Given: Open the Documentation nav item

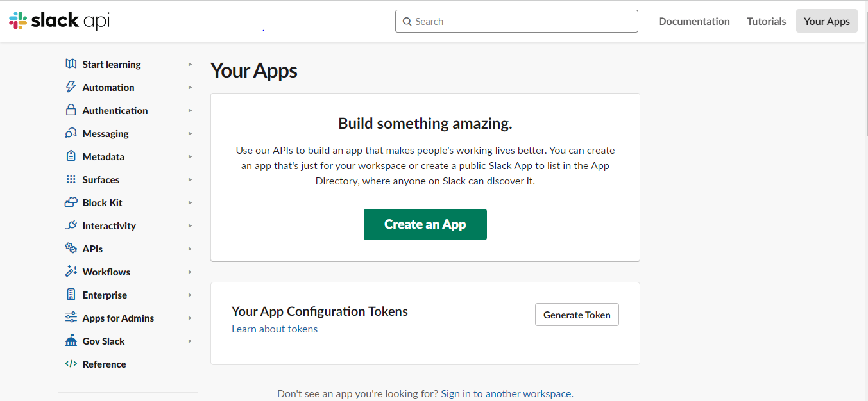Looking at the screenshot, I should point(694,21).
